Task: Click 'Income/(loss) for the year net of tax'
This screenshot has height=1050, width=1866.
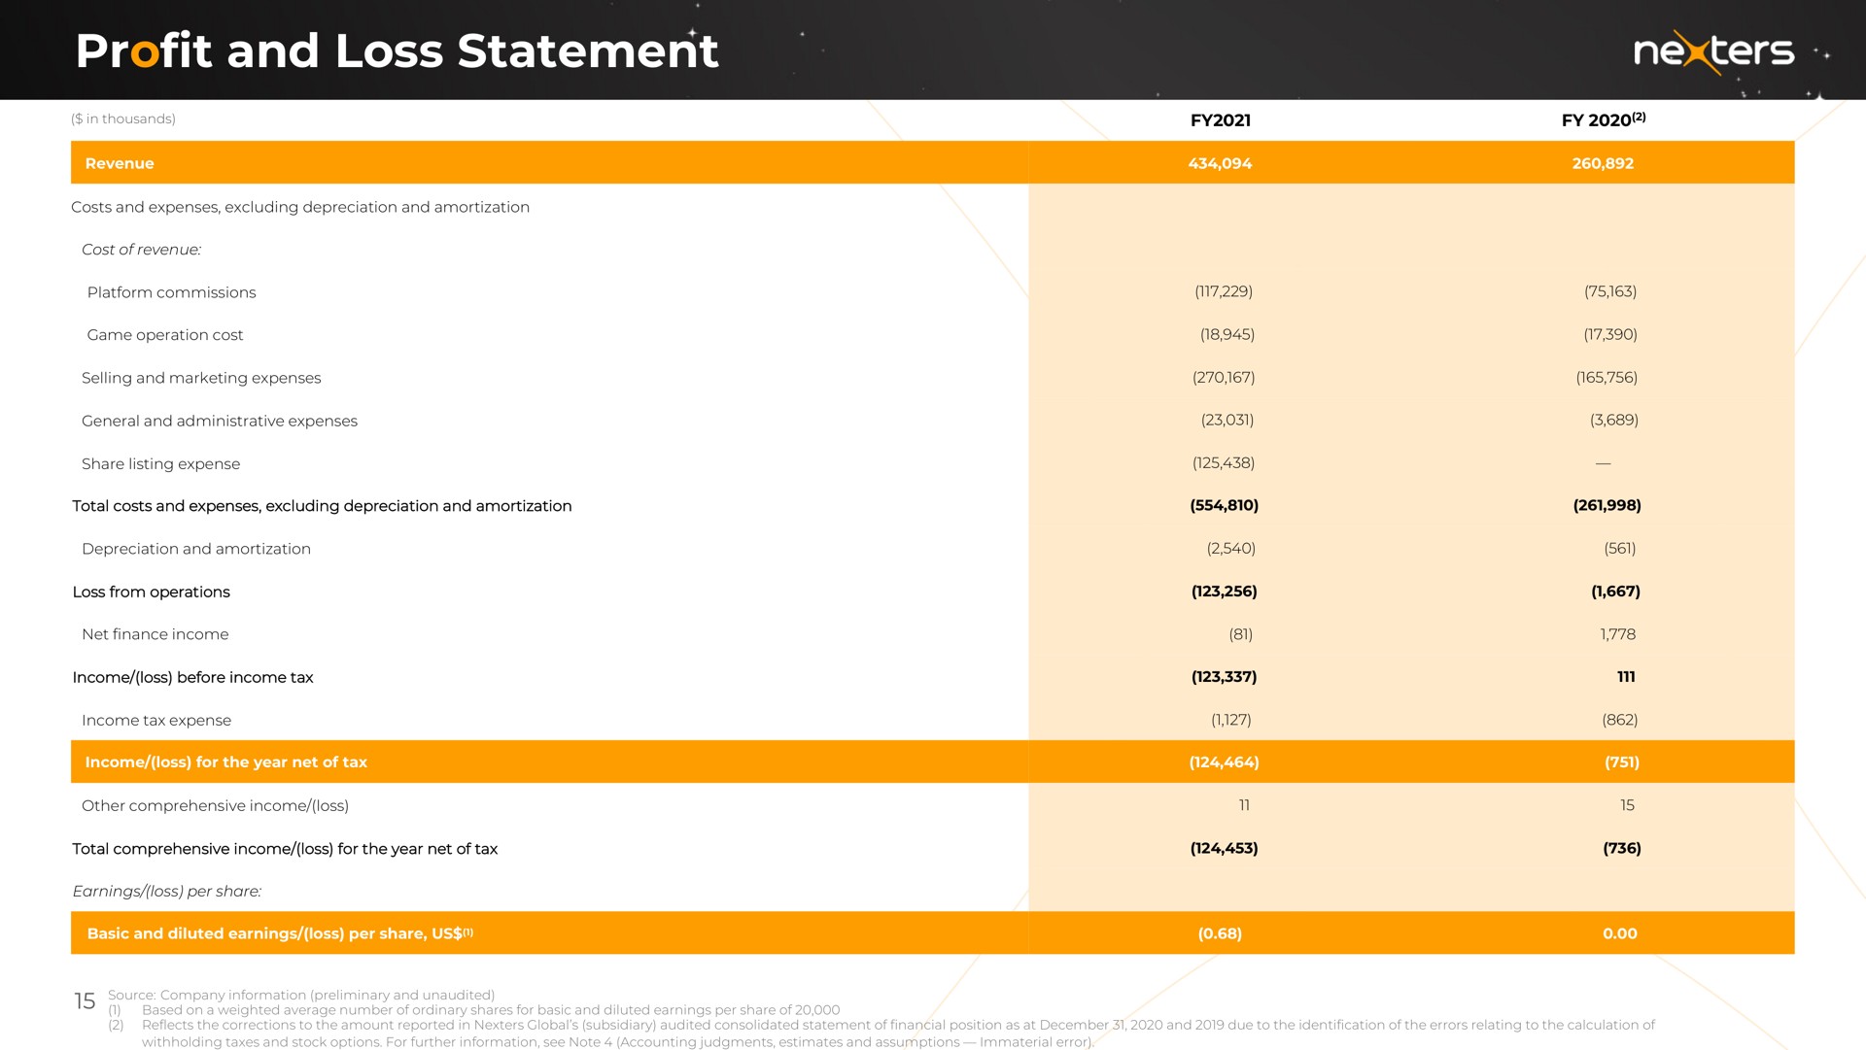Action: coord(225,762)
